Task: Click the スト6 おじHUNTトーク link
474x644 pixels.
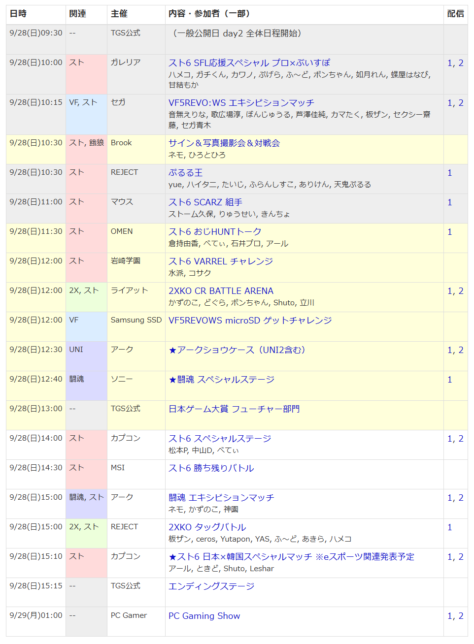Action: click(x=215, y=232)
